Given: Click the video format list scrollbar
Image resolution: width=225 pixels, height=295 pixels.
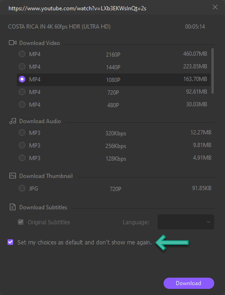Looking at the screenshot, I should pos(212,71).
